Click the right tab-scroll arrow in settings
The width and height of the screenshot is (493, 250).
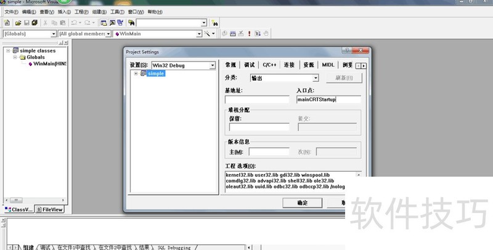pyautogui.click(x=364, y=66)
